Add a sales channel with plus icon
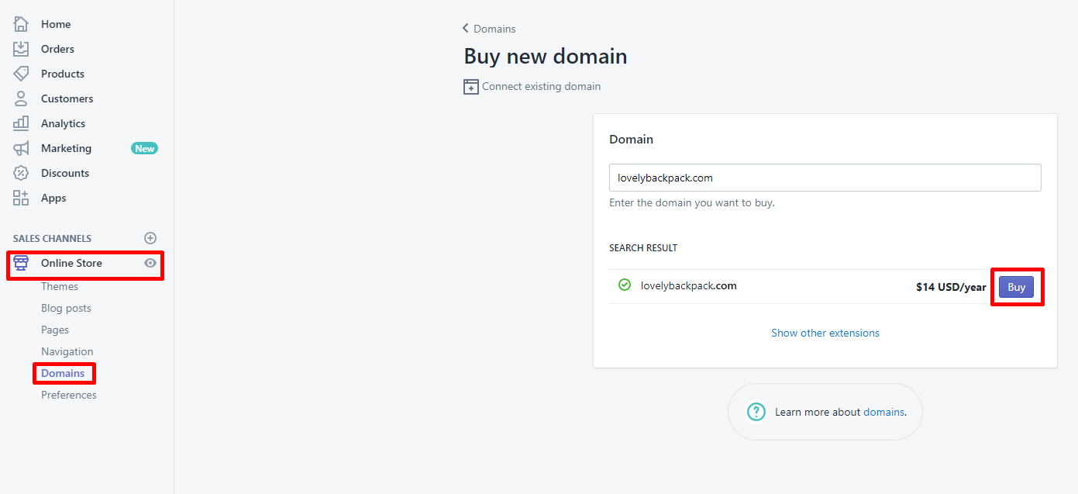 pos(150,238)
